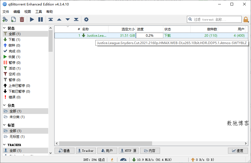
Task: Open the 文件 menu
Action: [6, 12]
